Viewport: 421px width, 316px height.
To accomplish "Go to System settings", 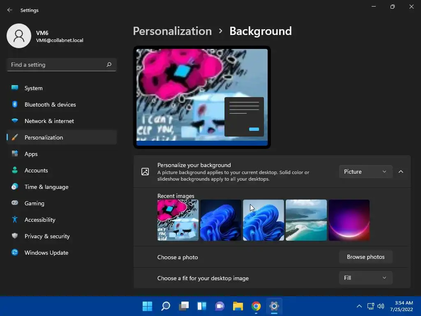I will [x=62, y=88].
